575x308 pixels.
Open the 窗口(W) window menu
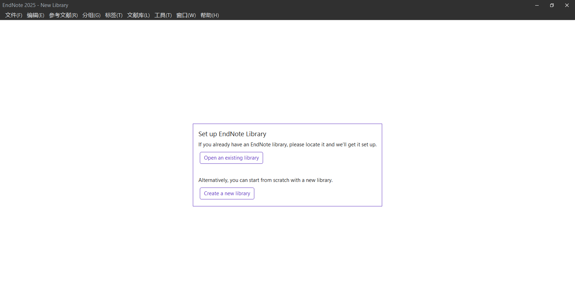click(186, 15)
